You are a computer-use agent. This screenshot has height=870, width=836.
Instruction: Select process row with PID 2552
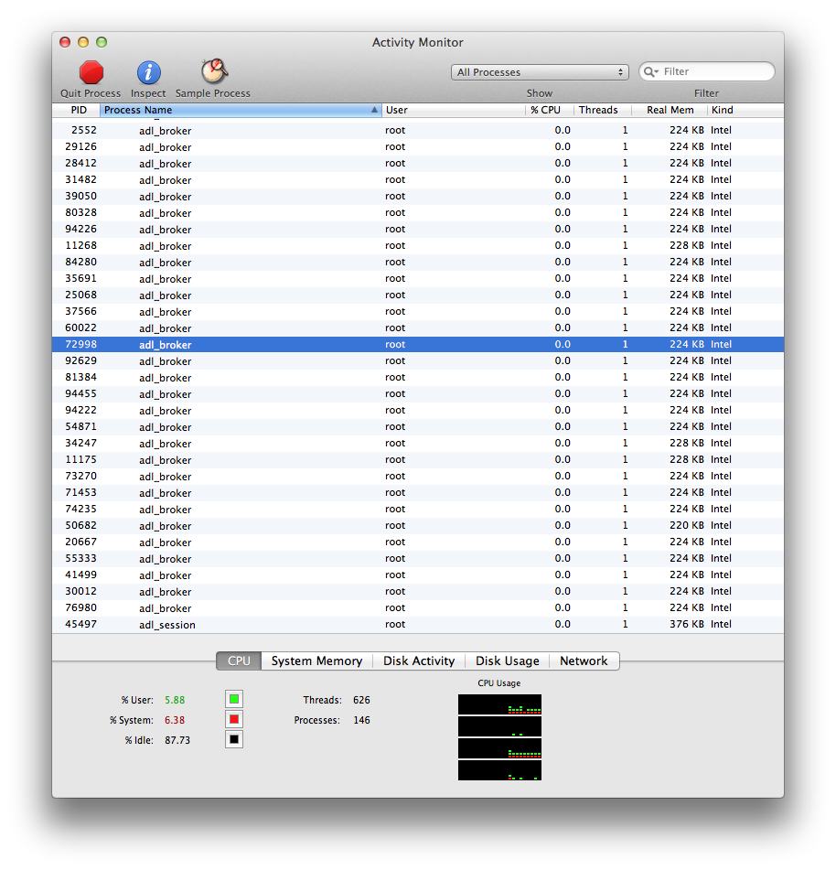pyautogui.click(x=418, y=131)
